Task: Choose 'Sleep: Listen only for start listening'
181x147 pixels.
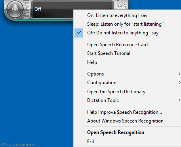Action: point(127,24)
